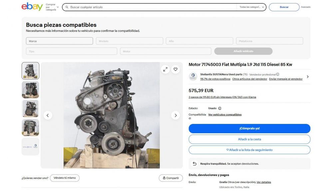This screenshot has height=191, width=333.
Task: Click Véndelo tú mismo button
Action: click(x=65, y=178)
